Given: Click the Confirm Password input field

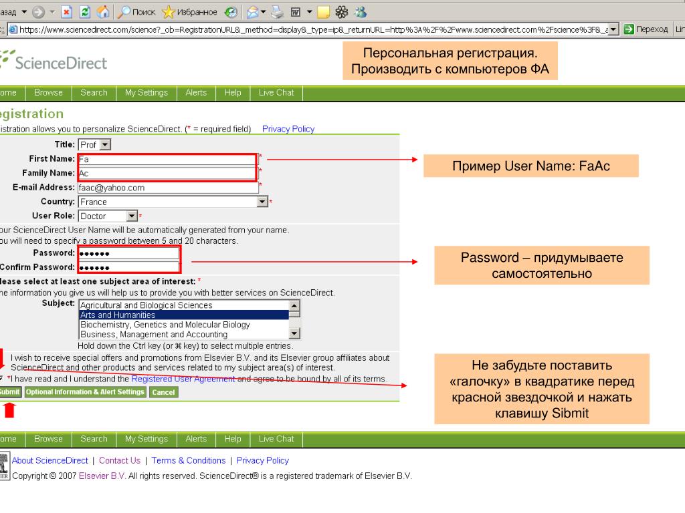Looking at the screenshot, I should click(129, 267).
